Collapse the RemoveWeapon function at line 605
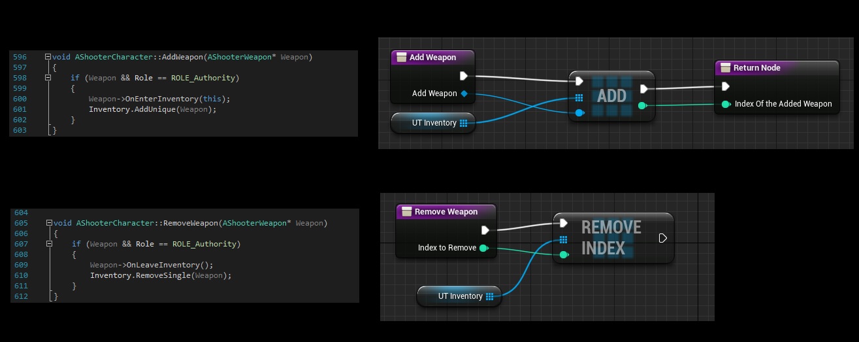Image resolution: width=859 pixels, height=342 pixels. pos(49,223)
